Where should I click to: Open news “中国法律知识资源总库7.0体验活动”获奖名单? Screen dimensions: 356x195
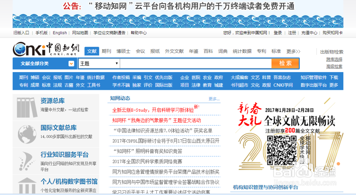tap(162, 131)
